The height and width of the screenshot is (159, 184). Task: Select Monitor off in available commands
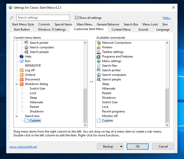(110, 116)
